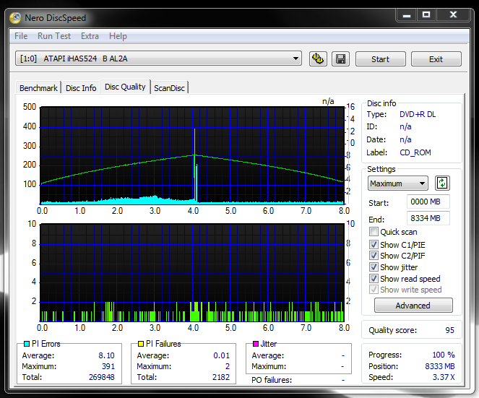The width and height of the screenshot is (479, 398).
Task: Expand the Maximum speed dropdown
Action: [x=397, y=183]
